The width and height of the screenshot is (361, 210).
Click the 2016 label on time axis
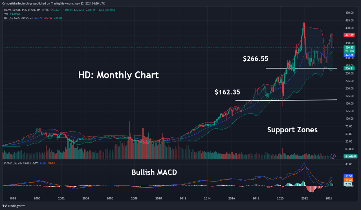pos(232,198)
